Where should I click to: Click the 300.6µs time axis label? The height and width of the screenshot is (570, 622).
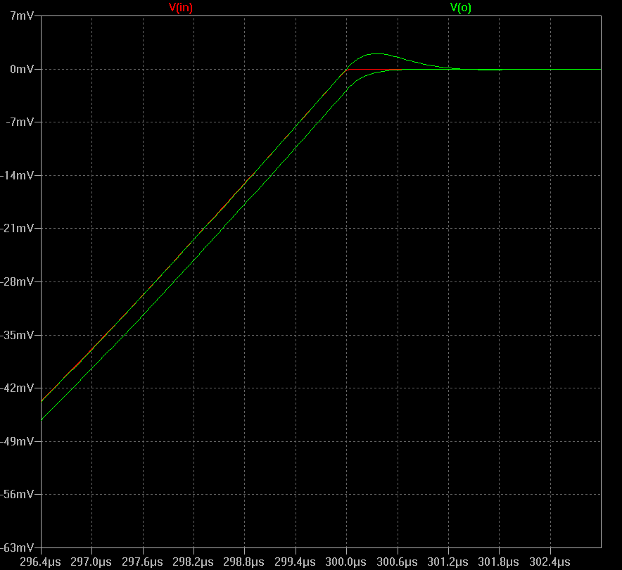point(397,562)
